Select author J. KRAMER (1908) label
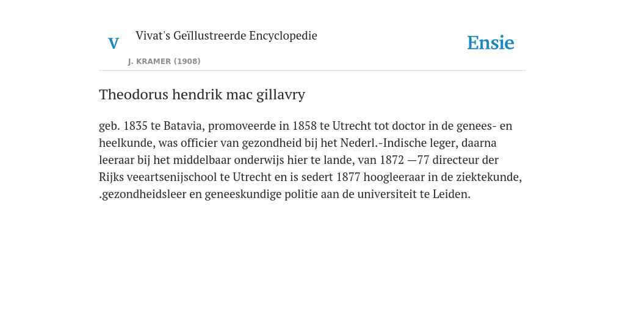The image size is (625, 312). coord(164,62)
